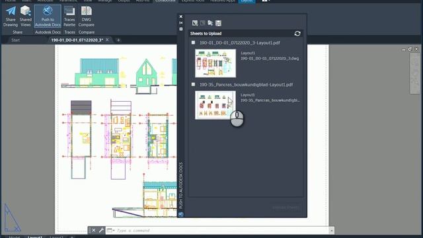
Task: Toggle auto-hide on the Autodesk Docs palette
Action: pyautogui.click(x=180, y=22)
